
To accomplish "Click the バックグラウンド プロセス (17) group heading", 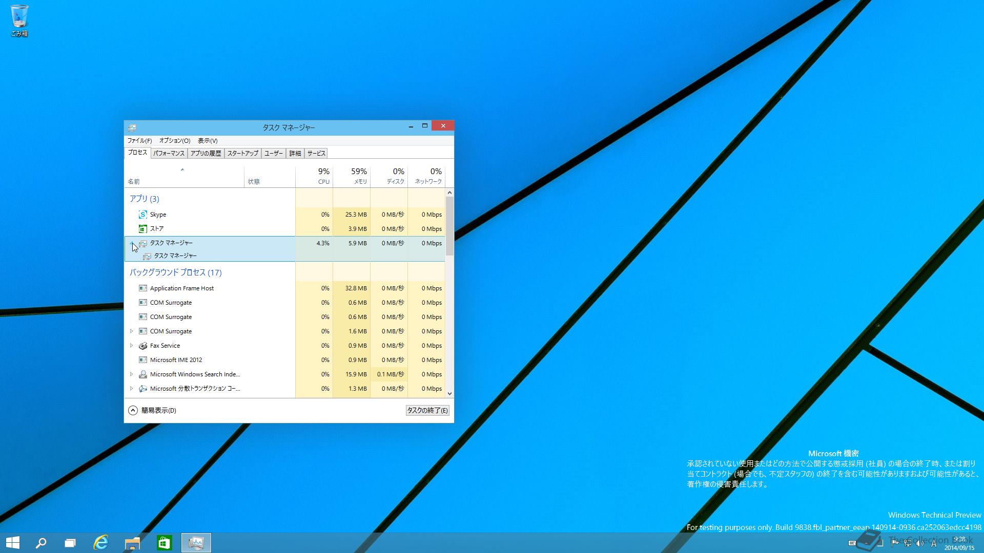I will (175, 272).
